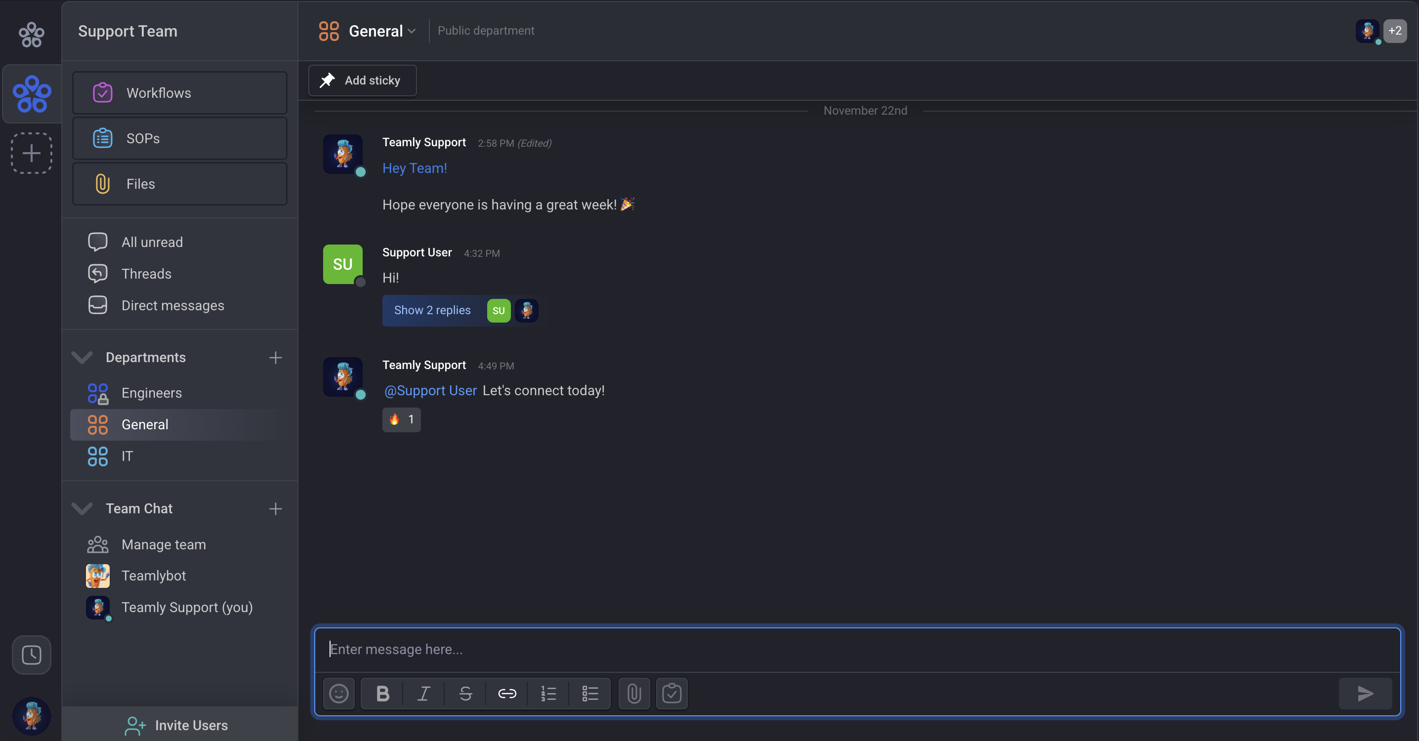This screenshot has width=1419, height=741.
Task: Collapse the Team Chat section
Action: tap(82, 508)
